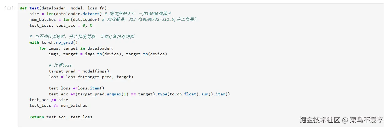The height and width of the screenshot is (128, 388).
Task: Click the test_loss /= num_batches line
Action: tap(58, 105)
